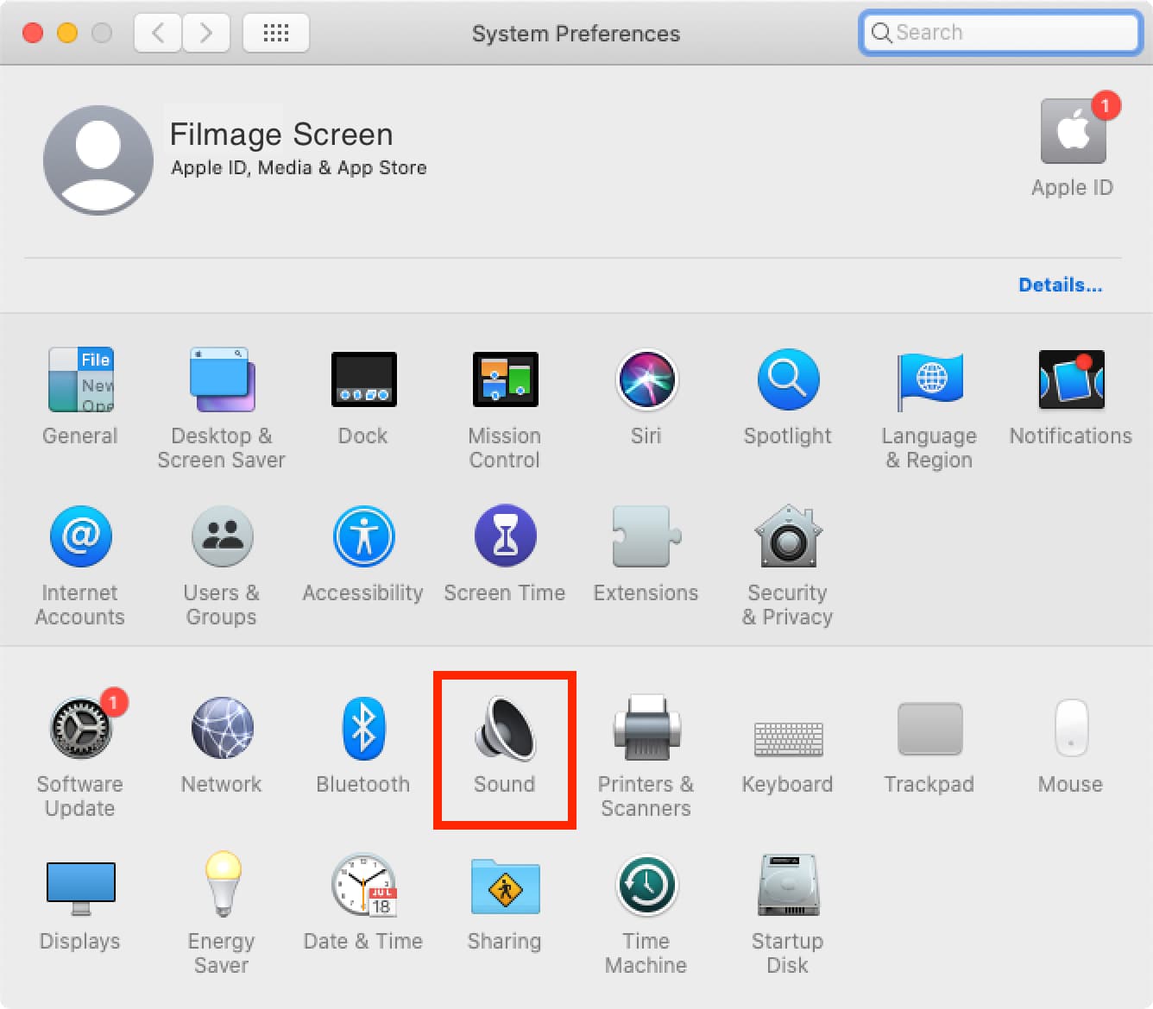Viewport: 1153px width, 1009px height.
Task: Show all preferences with grid button
Action: [276, 33]
